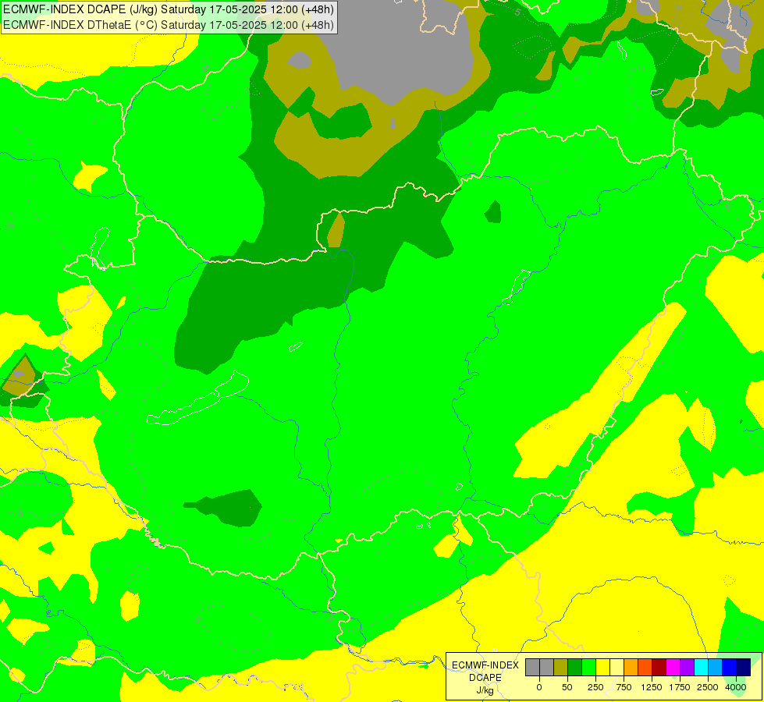
Task: Click the 0 value on the legend scale
Action: pos(539,687)
